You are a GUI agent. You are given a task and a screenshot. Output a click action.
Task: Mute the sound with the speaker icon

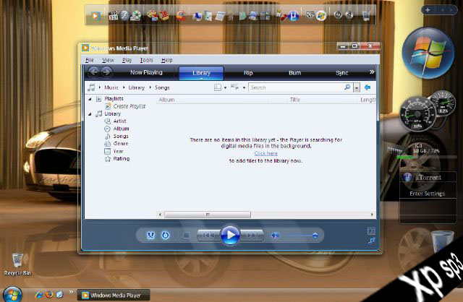coord(275,236)
